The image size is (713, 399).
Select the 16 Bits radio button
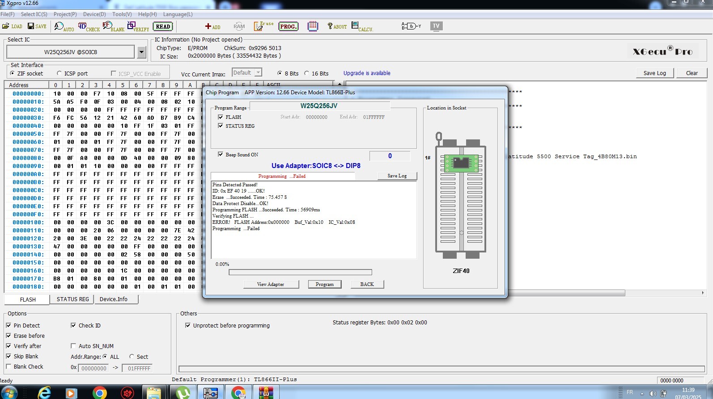point(307,74)
